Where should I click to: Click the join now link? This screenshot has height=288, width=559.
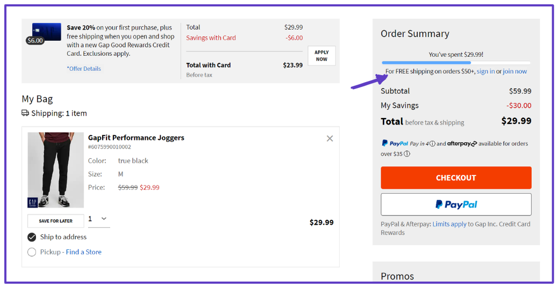coord(515,71)
